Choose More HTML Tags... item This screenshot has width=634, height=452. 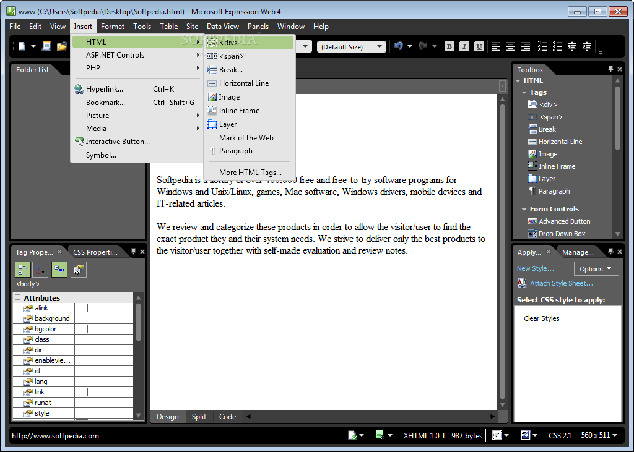(x=250, y=173)
